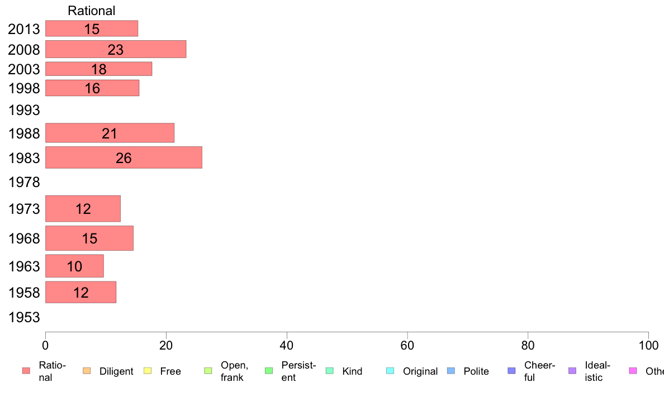Image resolution: width=664 pixels, height=411 pixels.
Task: Click the 1963 bar showing 10
Action: coord(74,266)
